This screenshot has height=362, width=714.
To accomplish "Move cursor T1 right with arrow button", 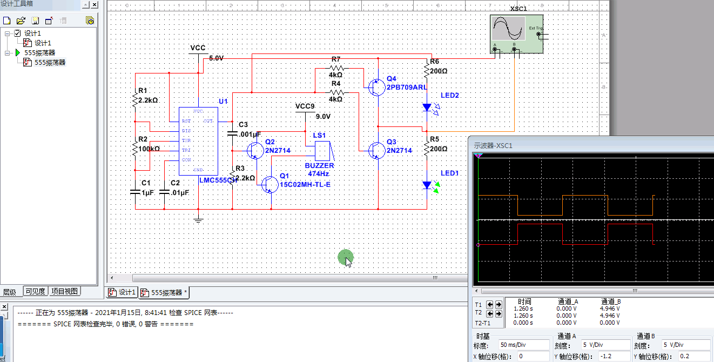I will coord(499,304).
